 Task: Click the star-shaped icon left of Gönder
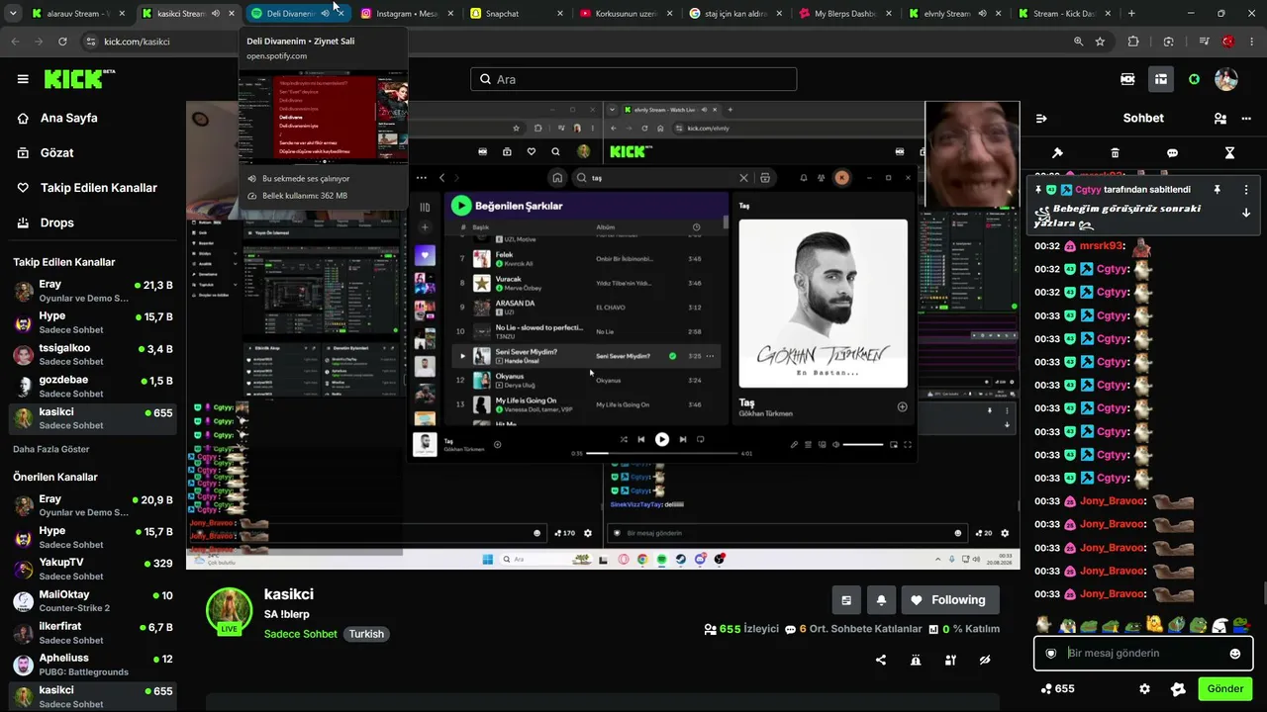point(1178,689)
